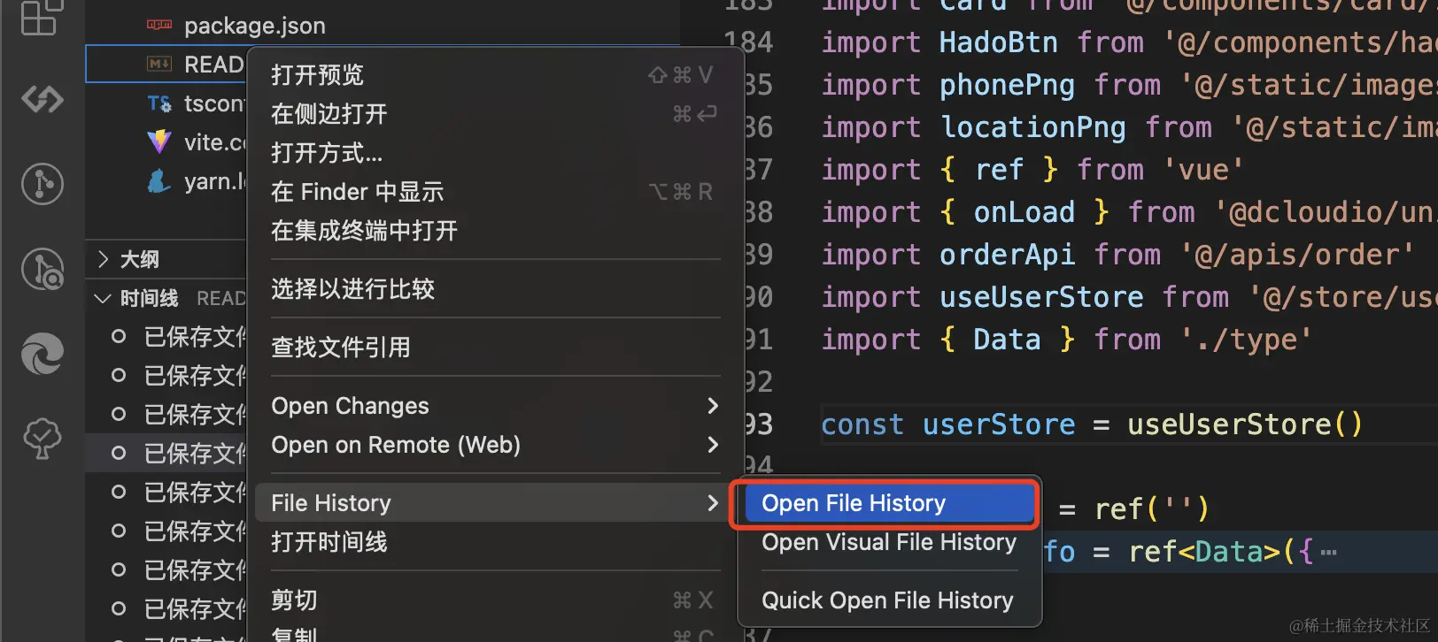Open the remote code icon in activity bar
The height and width of the screenshot is (642, 1438).
pos(42,100)
